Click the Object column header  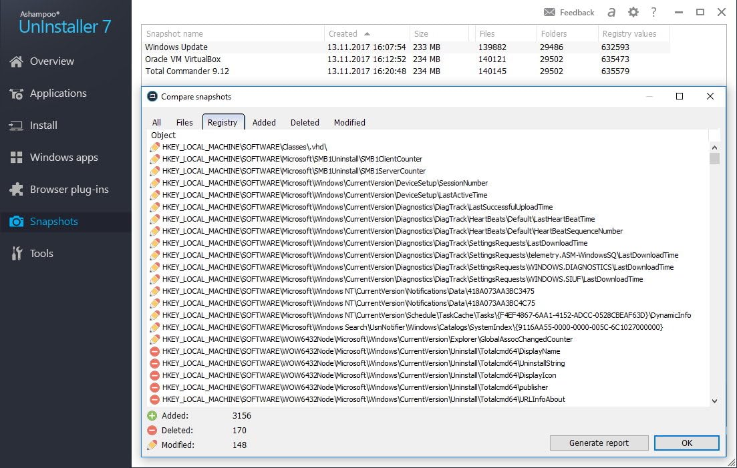pos(427,135)
